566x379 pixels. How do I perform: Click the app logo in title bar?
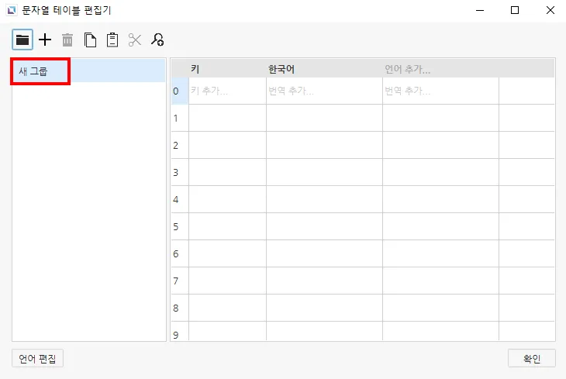(10, 11)
